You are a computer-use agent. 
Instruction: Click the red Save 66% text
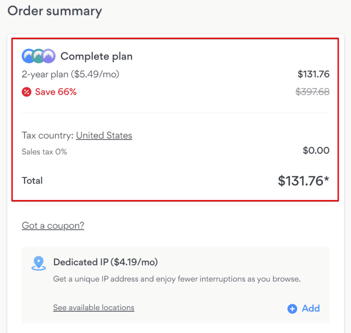click(x=56, y=92)
